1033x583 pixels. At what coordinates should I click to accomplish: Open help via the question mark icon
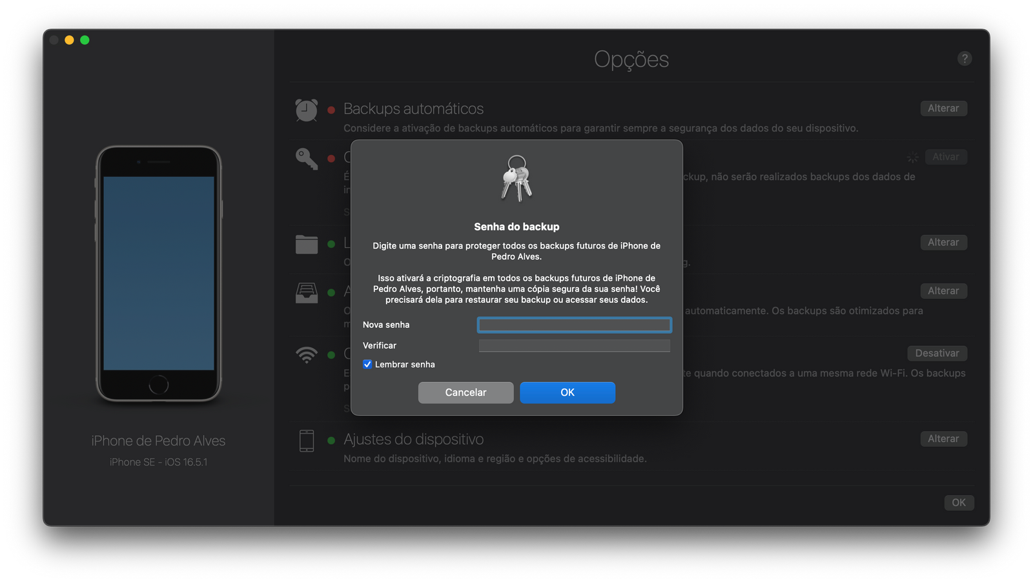[965, 59]
